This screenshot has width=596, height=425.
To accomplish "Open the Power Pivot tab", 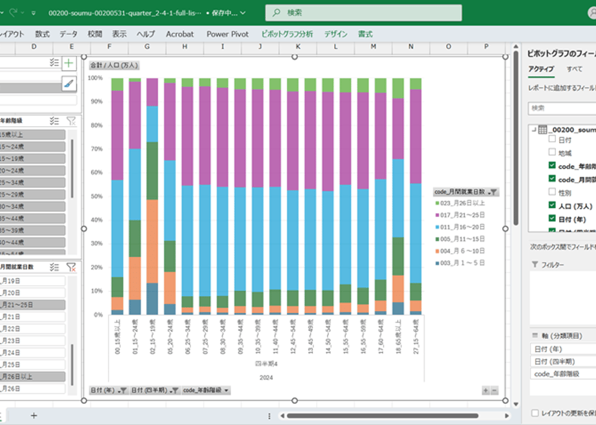I will click(228, 34).
